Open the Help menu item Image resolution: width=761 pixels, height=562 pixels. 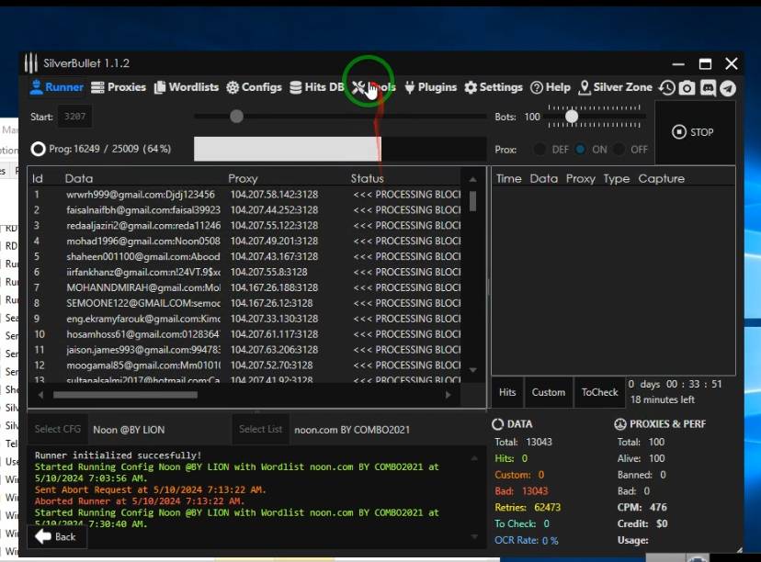coord(551,87)
